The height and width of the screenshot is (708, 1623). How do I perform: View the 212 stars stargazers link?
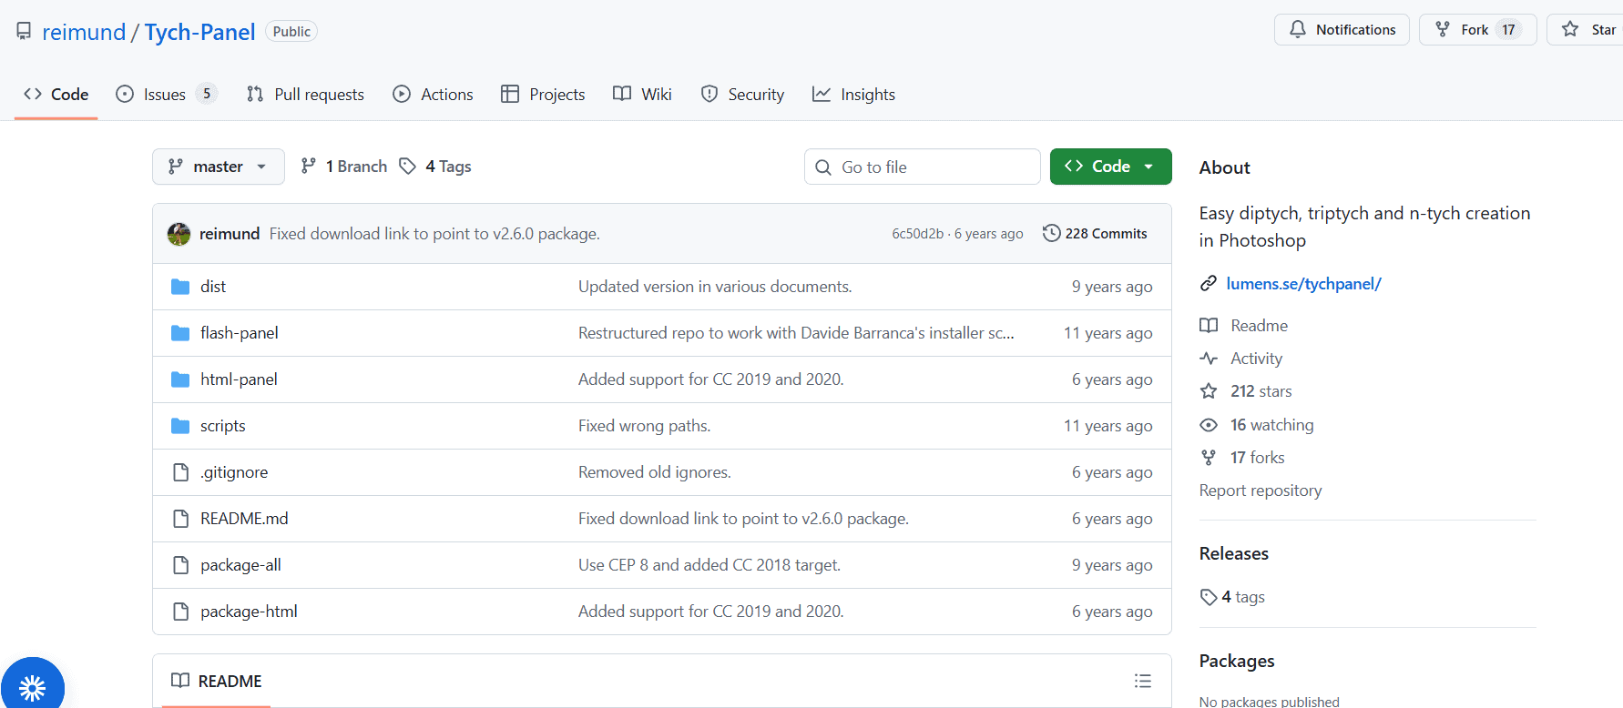[1261, 391]
